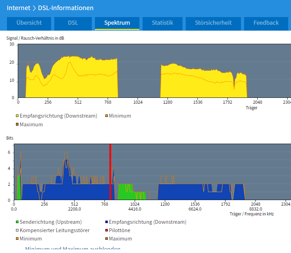
Task: Go to the Störsicherheit tab
Action: pyautogui.click(x=213, y=23)
